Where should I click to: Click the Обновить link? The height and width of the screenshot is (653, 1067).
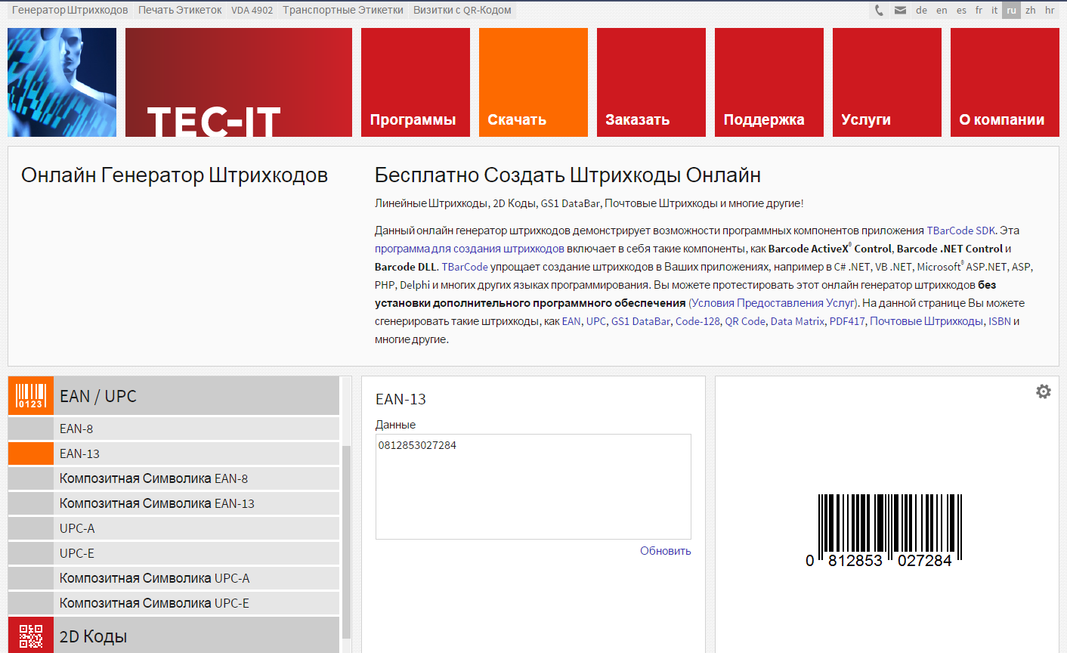point(665,551)
